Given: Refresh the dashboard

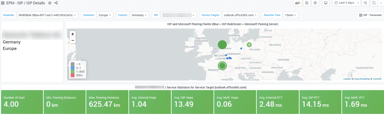Looking at the screenshot, I should pyautogui.click(x=374, y=3).
